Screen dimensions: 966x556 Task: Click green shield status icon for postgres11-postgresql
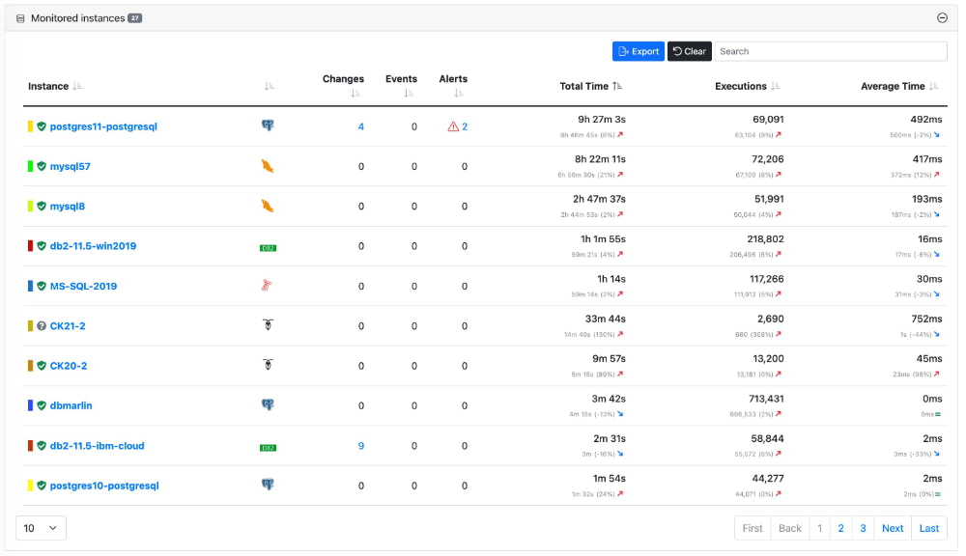click(x=42, y=126)
